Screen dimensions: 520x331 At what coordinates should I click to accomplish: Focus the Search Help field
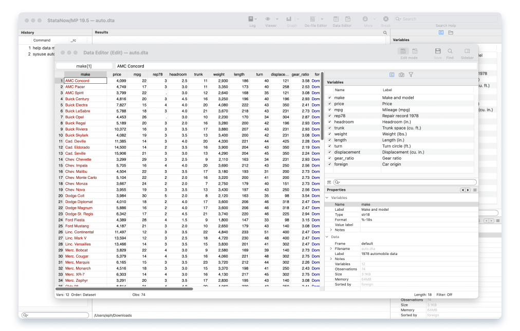(x=445, y=19)
